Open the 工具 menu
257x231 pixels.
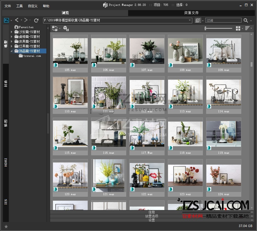point(19,6)
